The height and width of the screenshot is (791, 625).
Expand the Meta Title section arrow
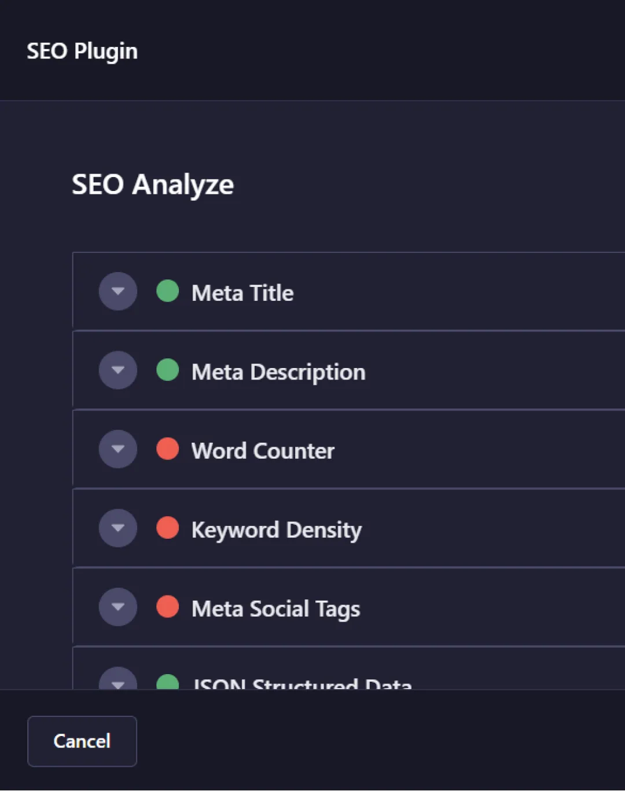118,292
